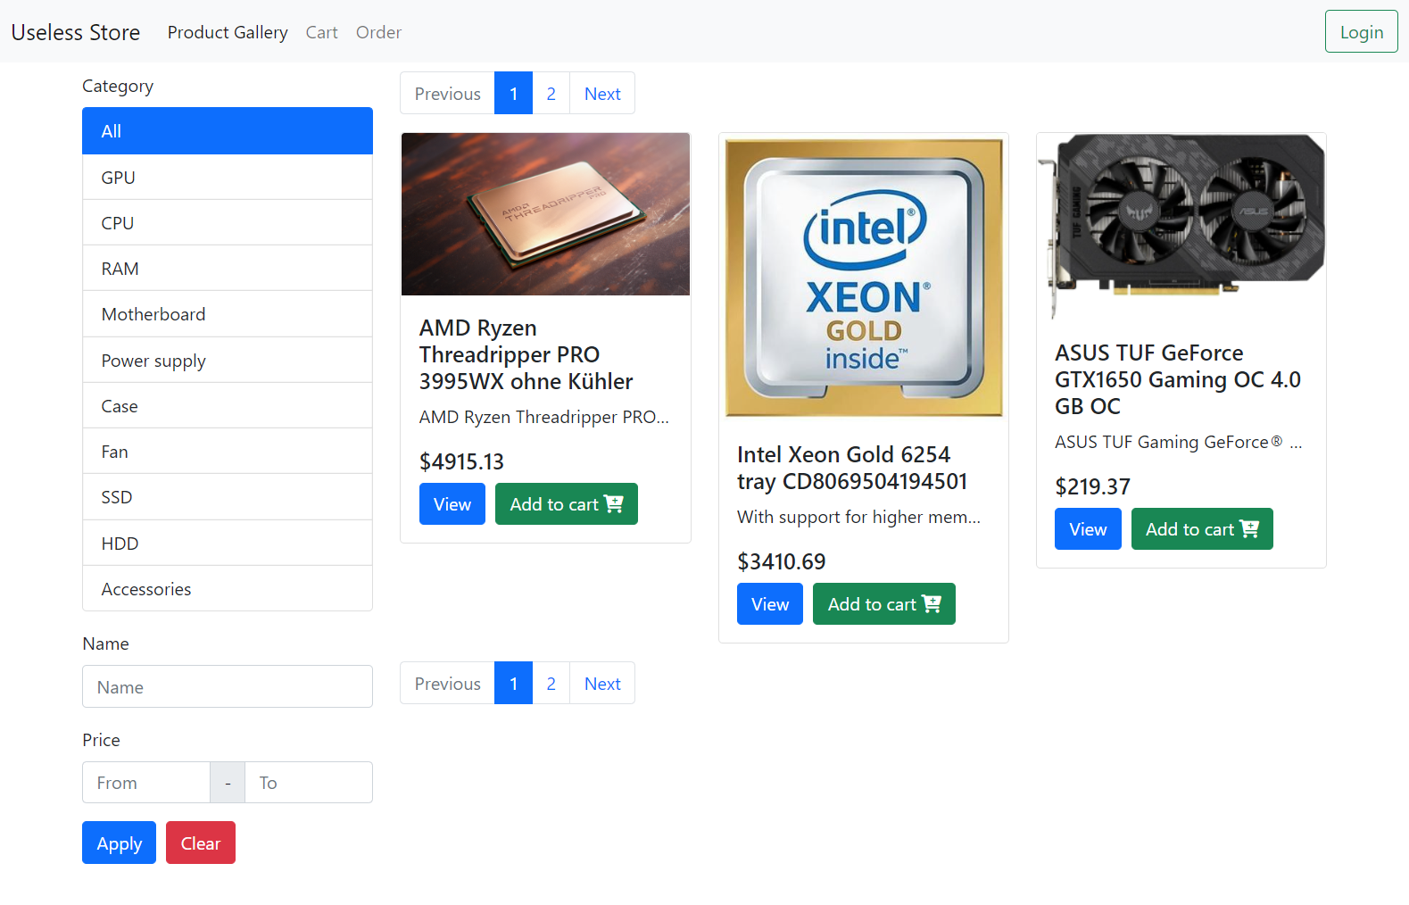Open the AMD Threadripper product image

[545, 214]
